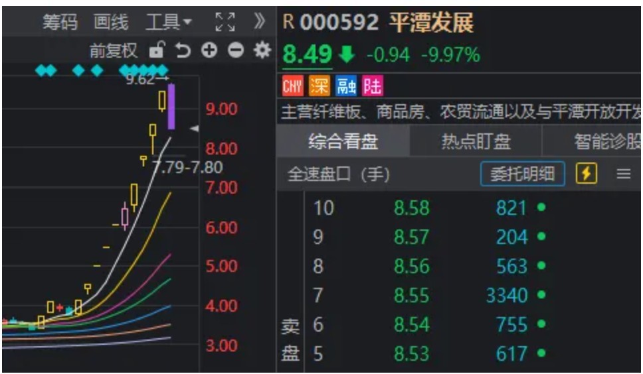The width and height of the screenshot is (643, 374).
Task: Click the 筹码 chip distribution button
Action: pyautogui.click(x=60, y=23)
